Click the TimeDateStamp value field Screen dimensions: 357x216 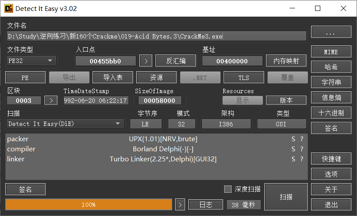(x=96, y=101)
